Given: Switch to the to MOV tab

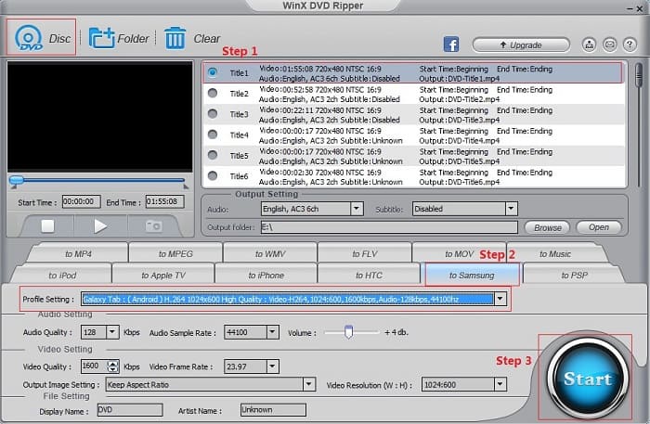Looking at the screenshot, I should [x=460, y=253].
